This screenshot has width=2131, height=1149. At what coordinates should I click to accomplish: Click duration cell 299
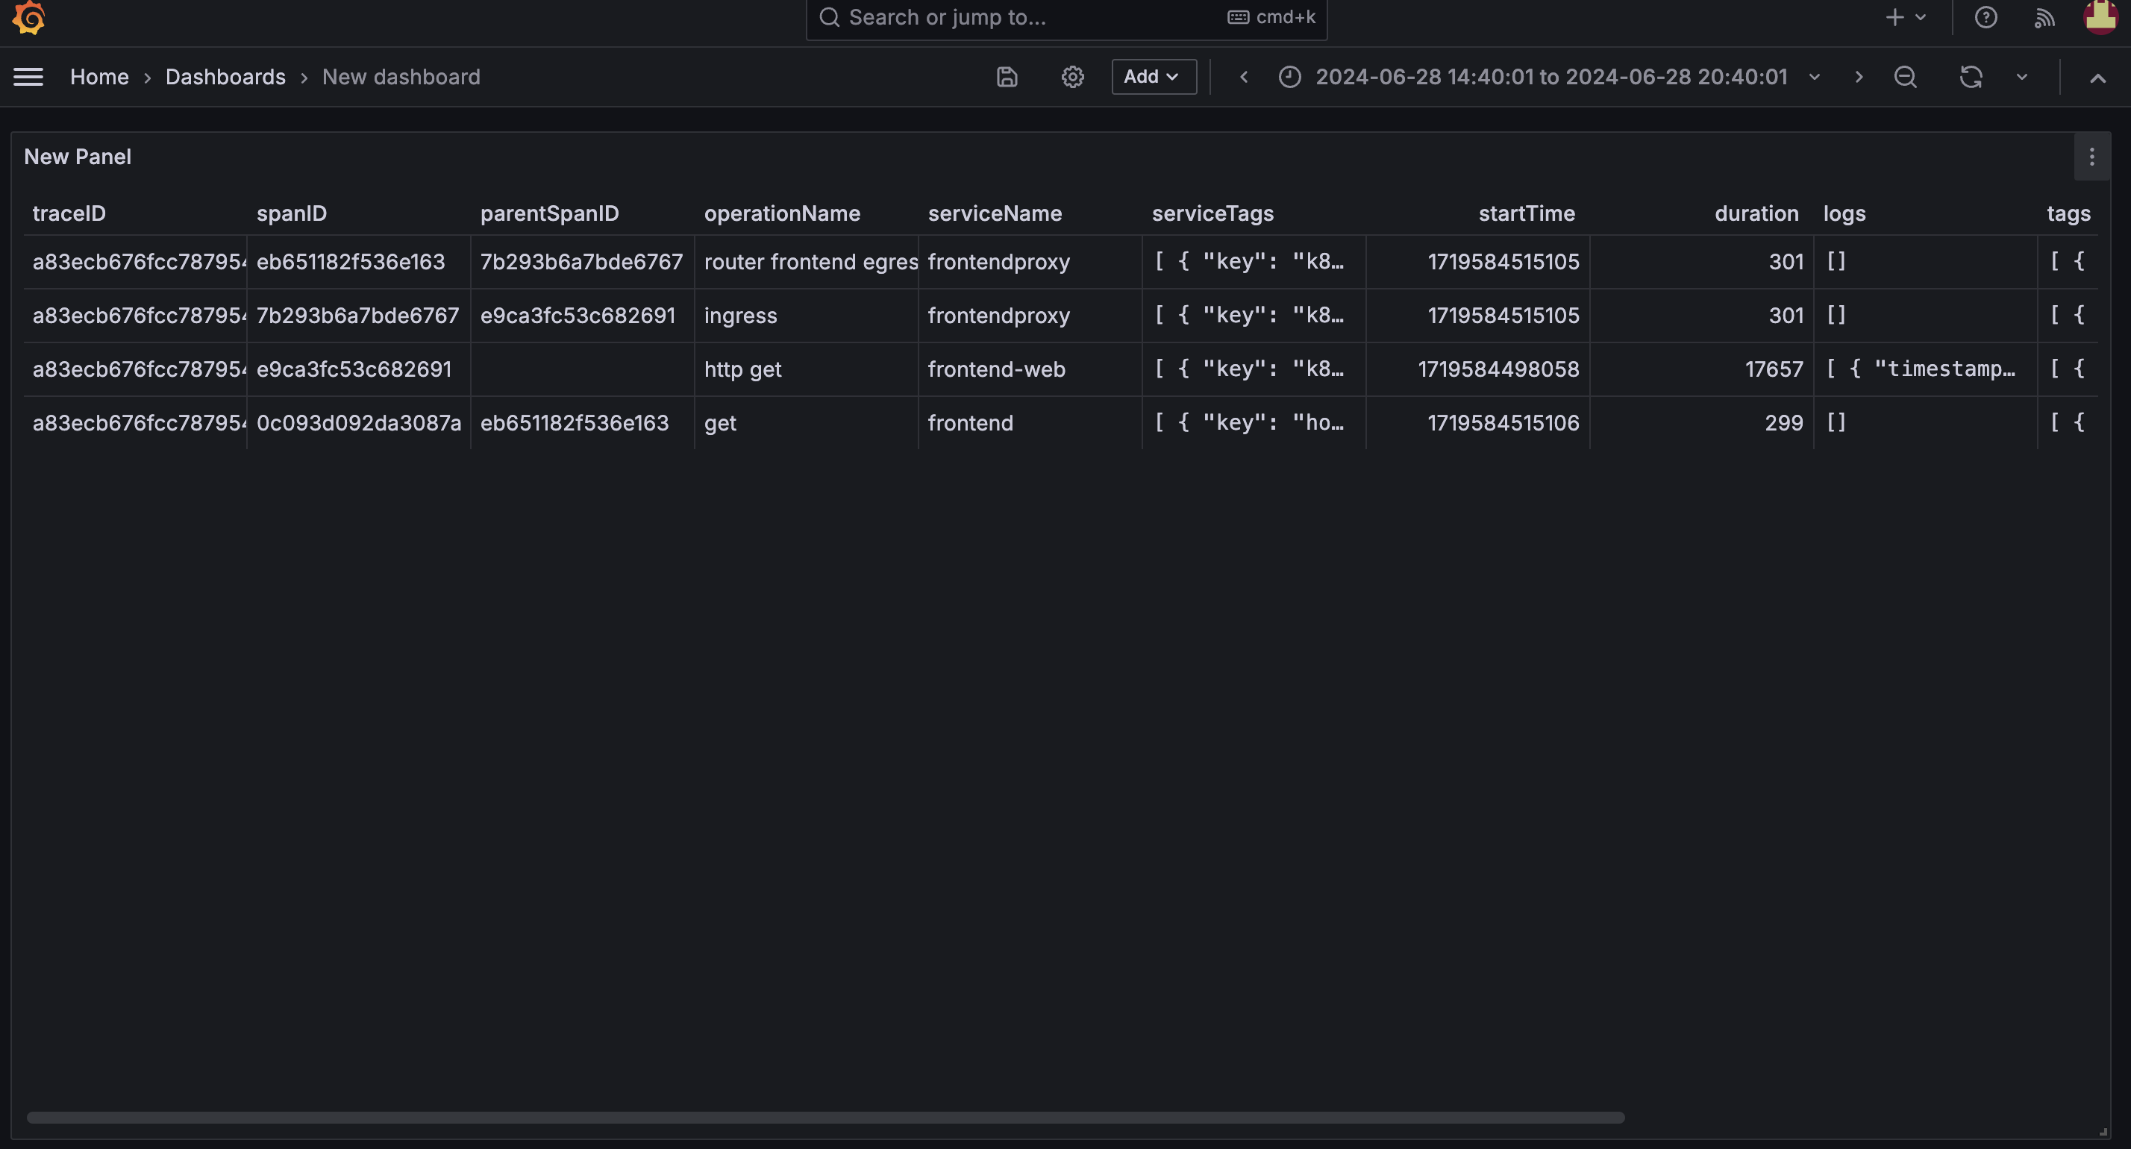1703,423
